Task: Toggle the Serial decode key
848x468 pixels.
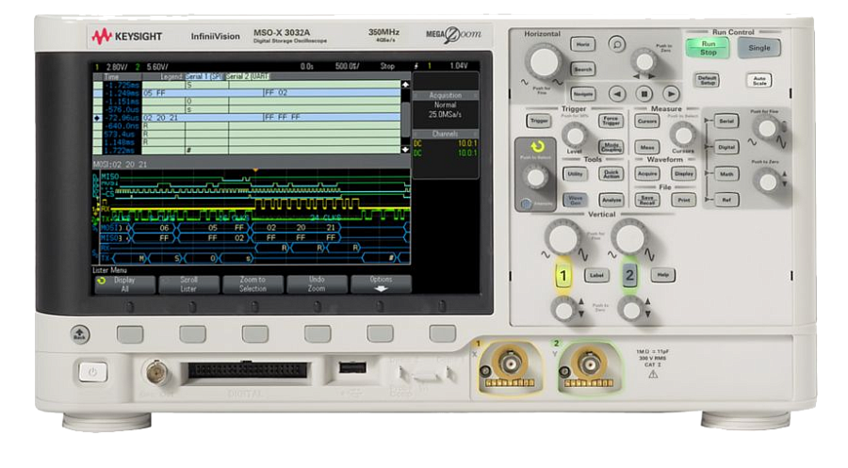Action: [726, 121]
